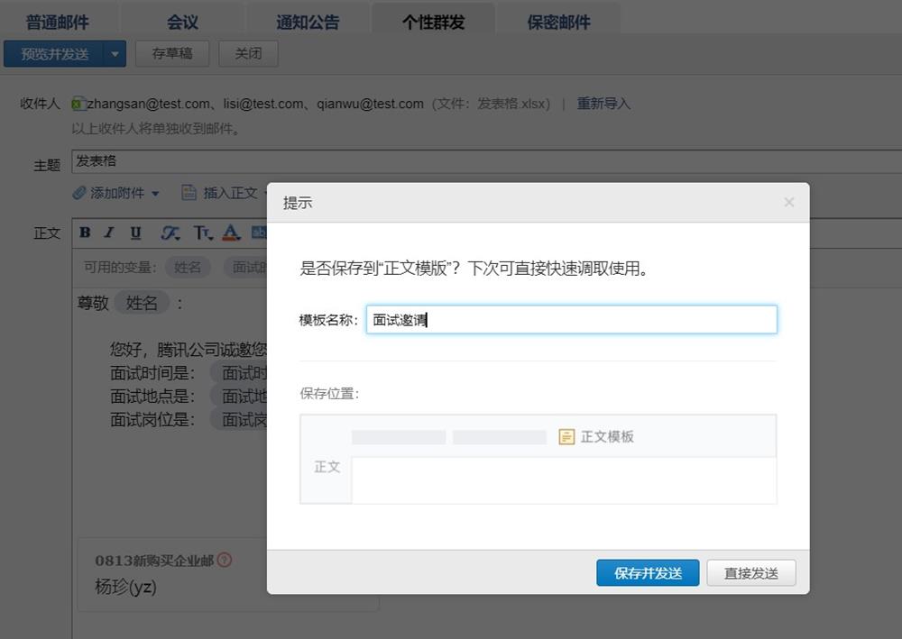
Task: Expand the 添加附件 dropdown arrow
Action: coord(155,194)
